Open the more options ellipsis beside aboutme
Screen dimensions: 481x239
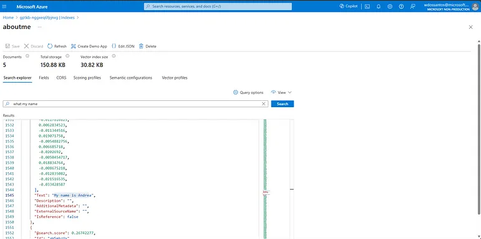pos(40,27)
